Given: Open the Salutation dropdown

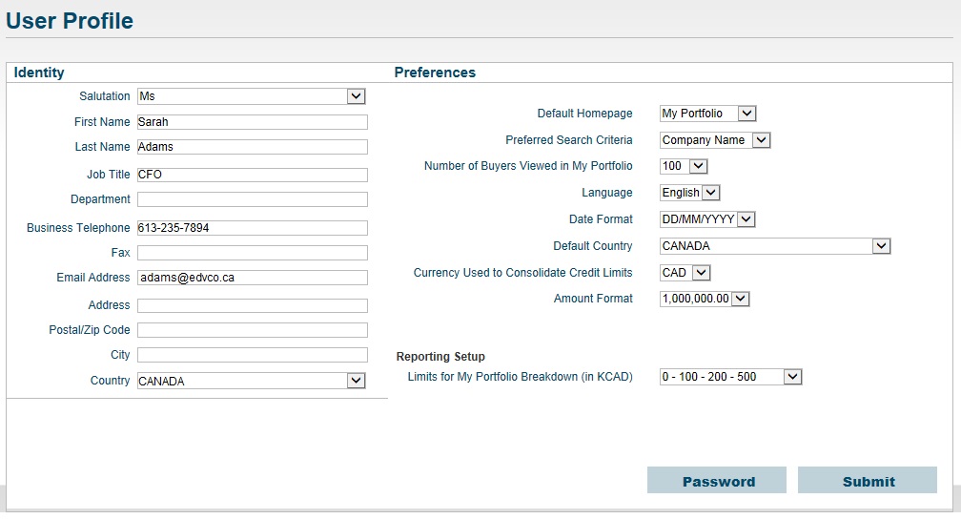Looking at the screenshot, I should [252, 96].
